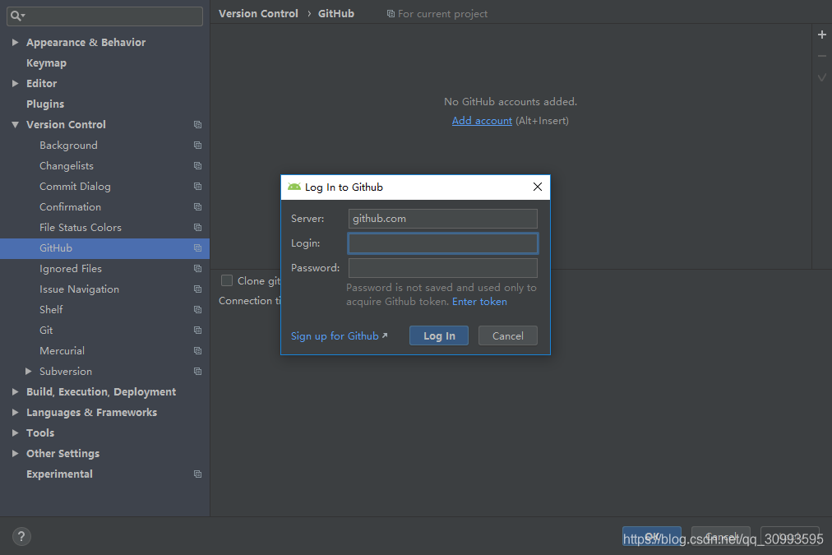
Task: Click project-level icon beside Git
Action: point(197,331)
